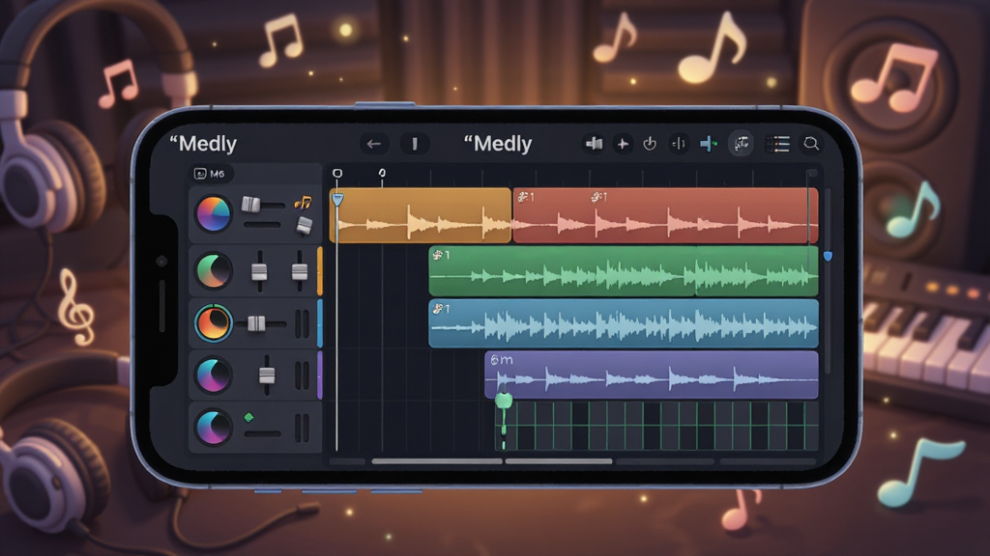Select the orange audio clip
The height and width of the screenshot is (556, 990).
(420, 215)
